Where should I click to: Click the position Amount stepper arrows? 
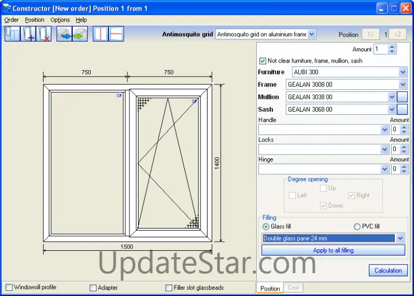tap(392, 49)
